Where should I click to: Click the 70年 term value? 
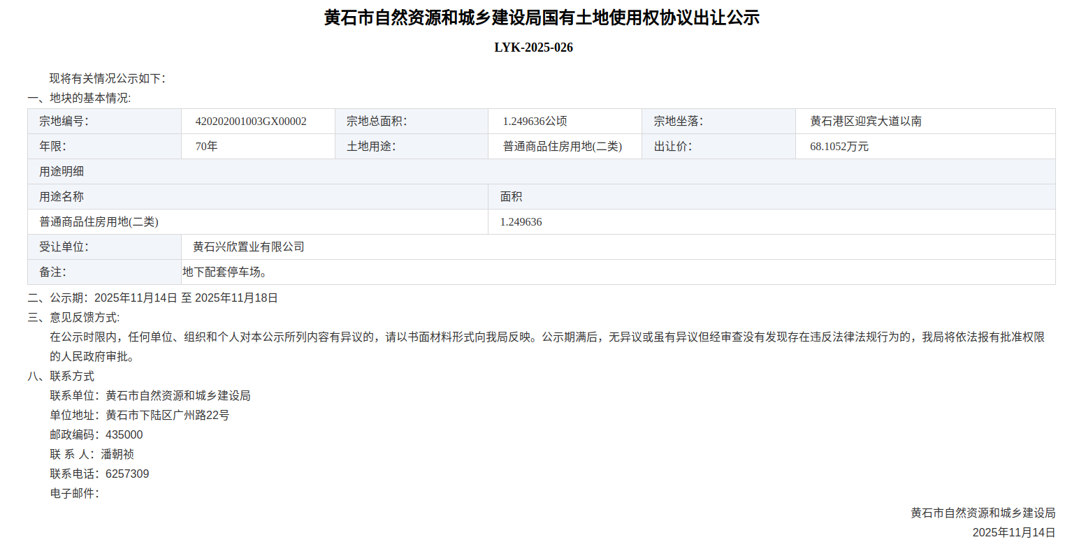207,147
